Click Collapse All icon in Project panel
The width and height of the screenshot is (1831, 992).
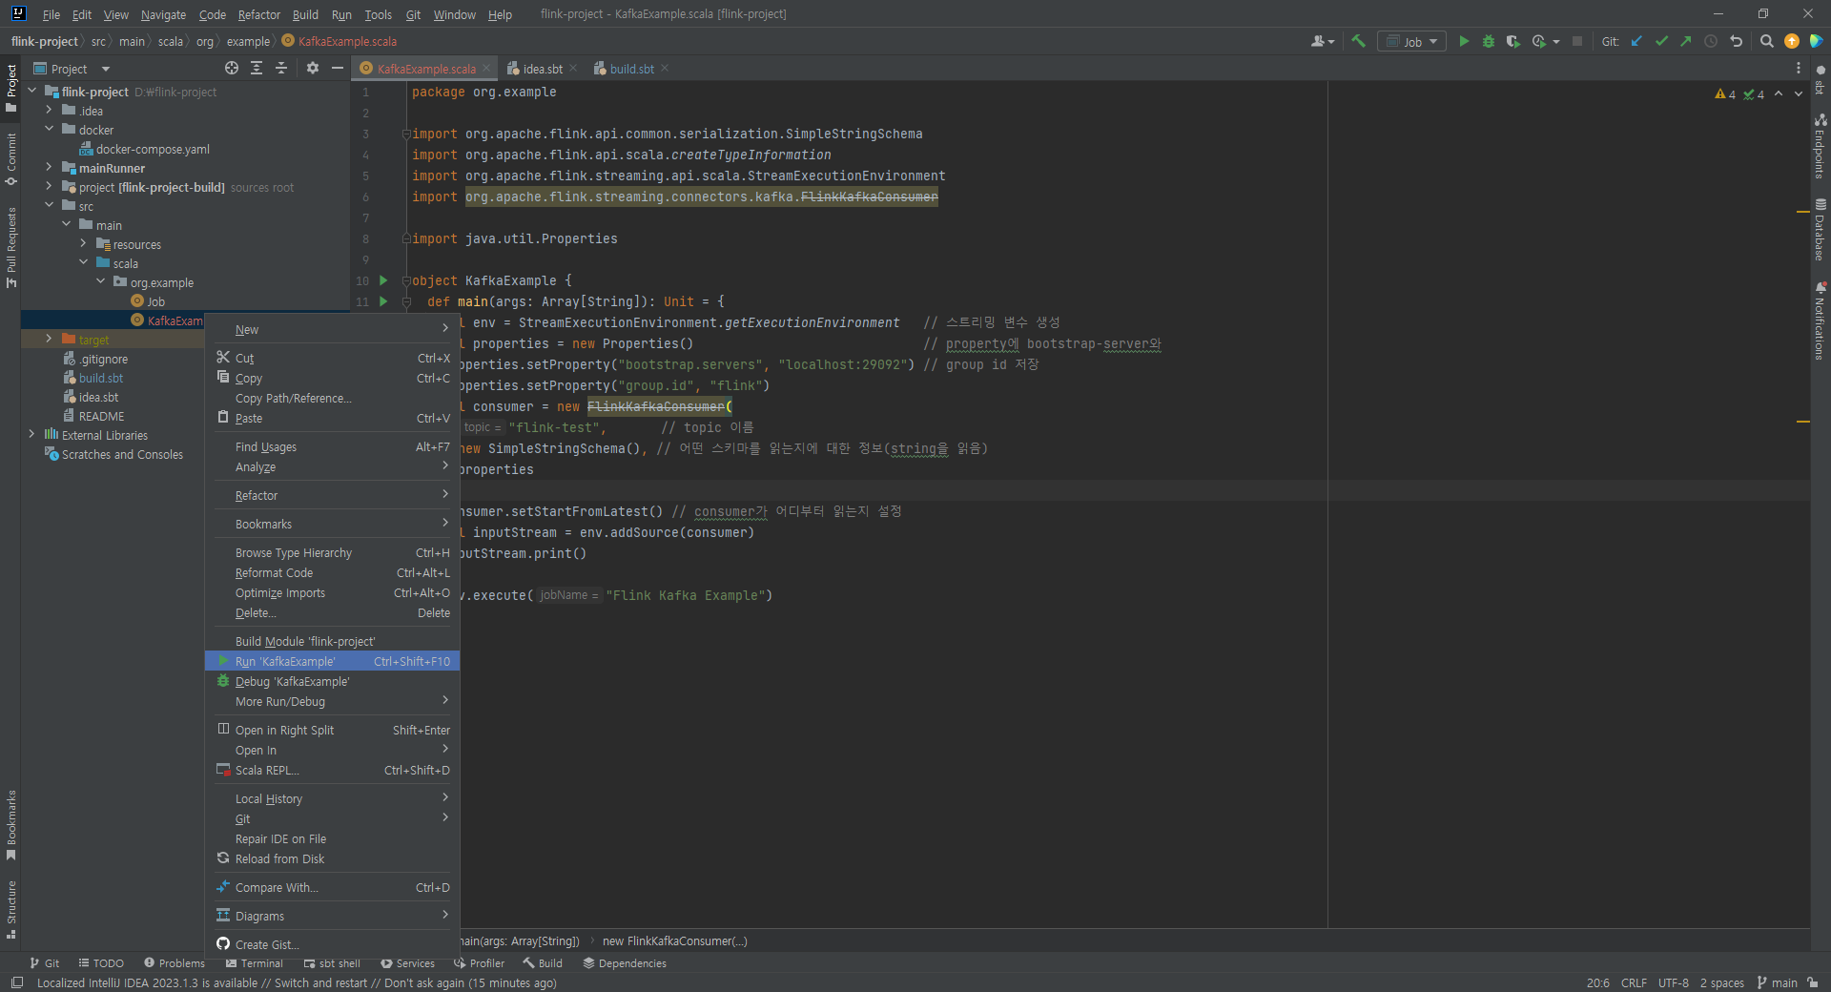tap(281, 68)
